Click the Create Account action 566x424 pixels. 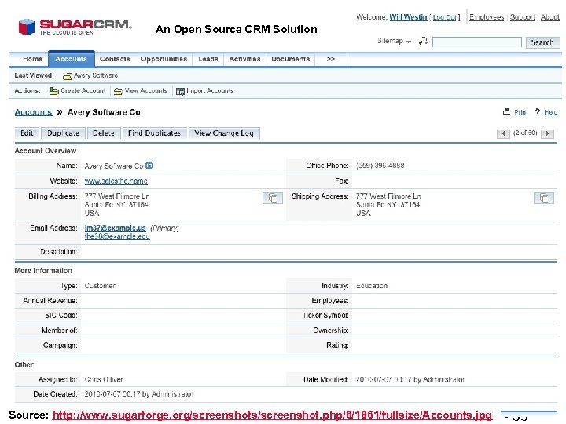click(x=77, y=90)
